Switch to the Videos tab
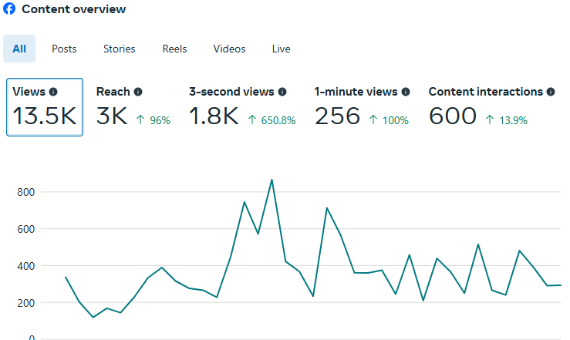The image size is (570, 340). (229, 49)
